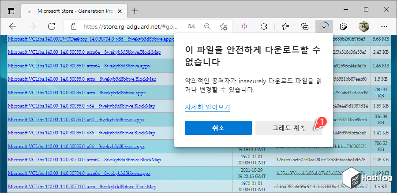Open the tab actions menu icon
397x193 pixels.
pyautogui.click(x=11, y=11)
